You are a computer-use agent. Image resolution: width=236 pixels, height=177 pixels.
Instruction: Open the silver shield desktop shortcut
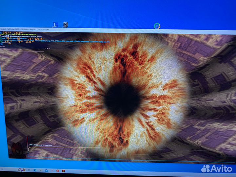[66, 25]
